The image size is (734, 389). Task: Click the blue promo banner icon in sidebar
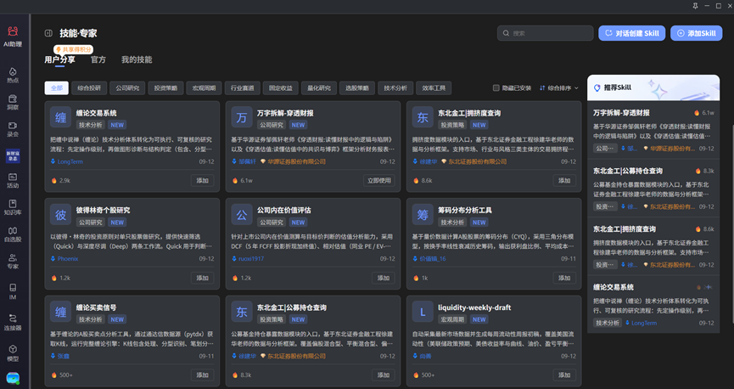click(x=13, y=155)
